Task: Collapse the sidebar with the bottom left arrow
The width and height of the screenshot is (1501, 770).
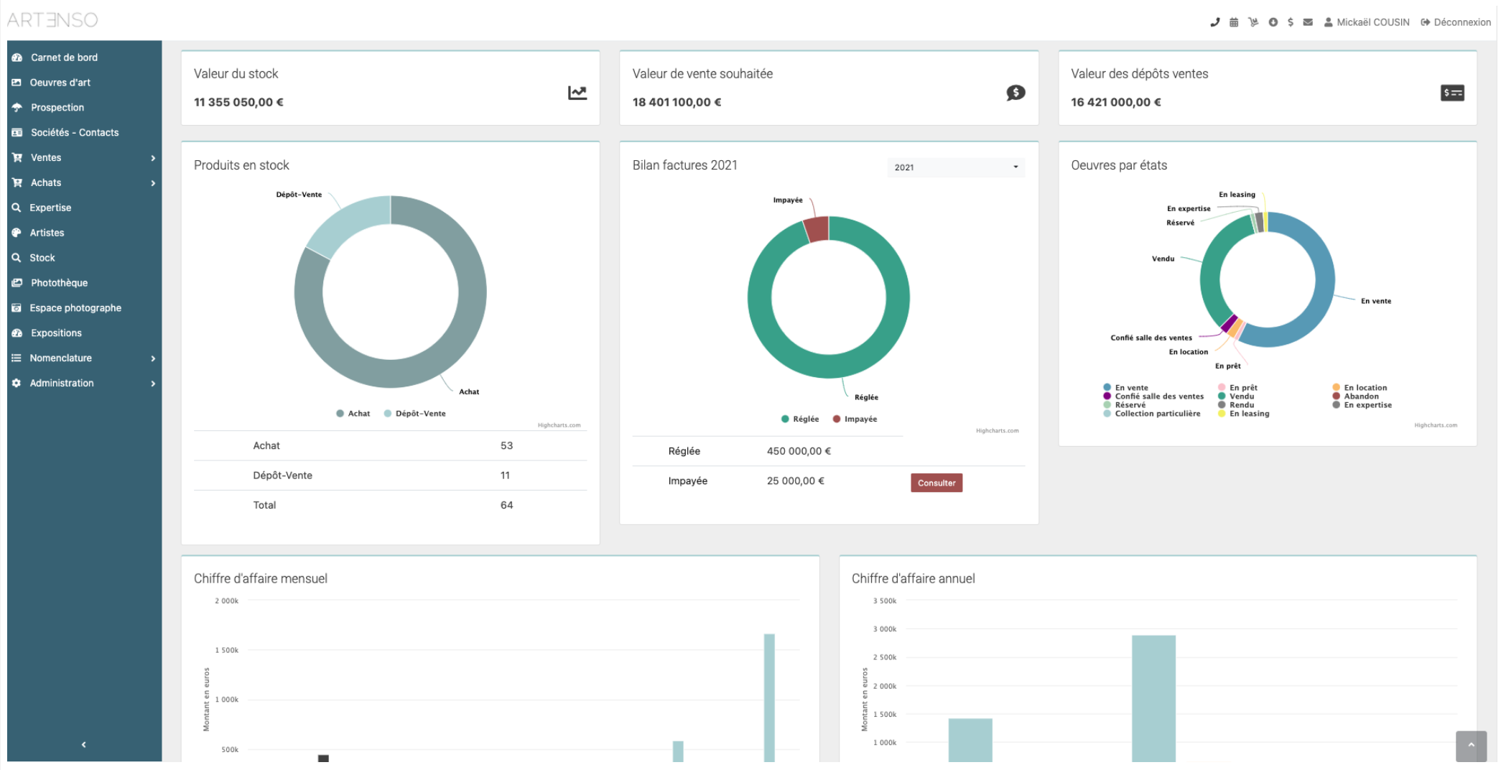Action: pyautogui.click(x=83, y=745)
